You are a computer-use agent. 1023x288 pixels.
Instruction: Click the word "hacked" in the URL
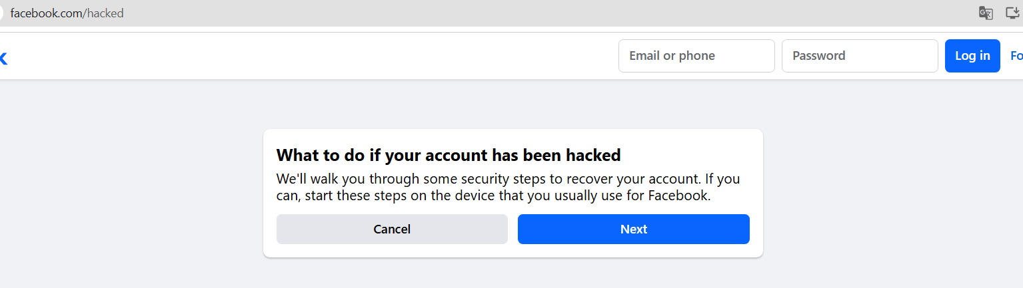(105, 13)
